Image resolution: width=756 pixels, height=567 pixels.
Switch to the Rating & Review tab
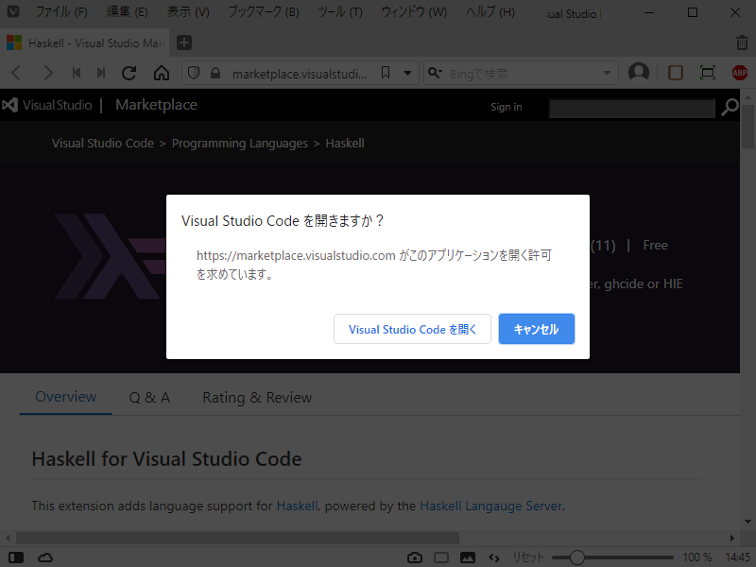pos(256,397)
